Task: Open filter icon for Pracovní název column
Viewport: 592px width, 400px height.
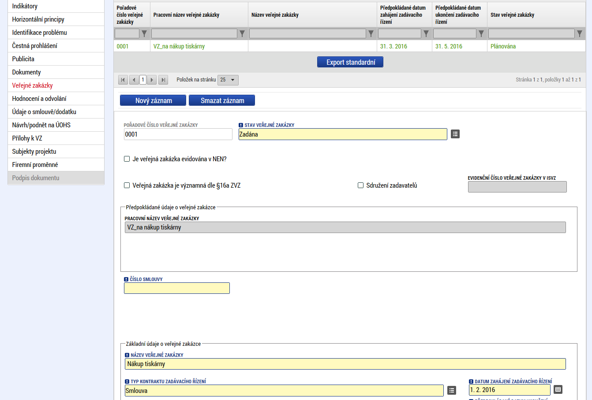Action: tap(242, 33)
